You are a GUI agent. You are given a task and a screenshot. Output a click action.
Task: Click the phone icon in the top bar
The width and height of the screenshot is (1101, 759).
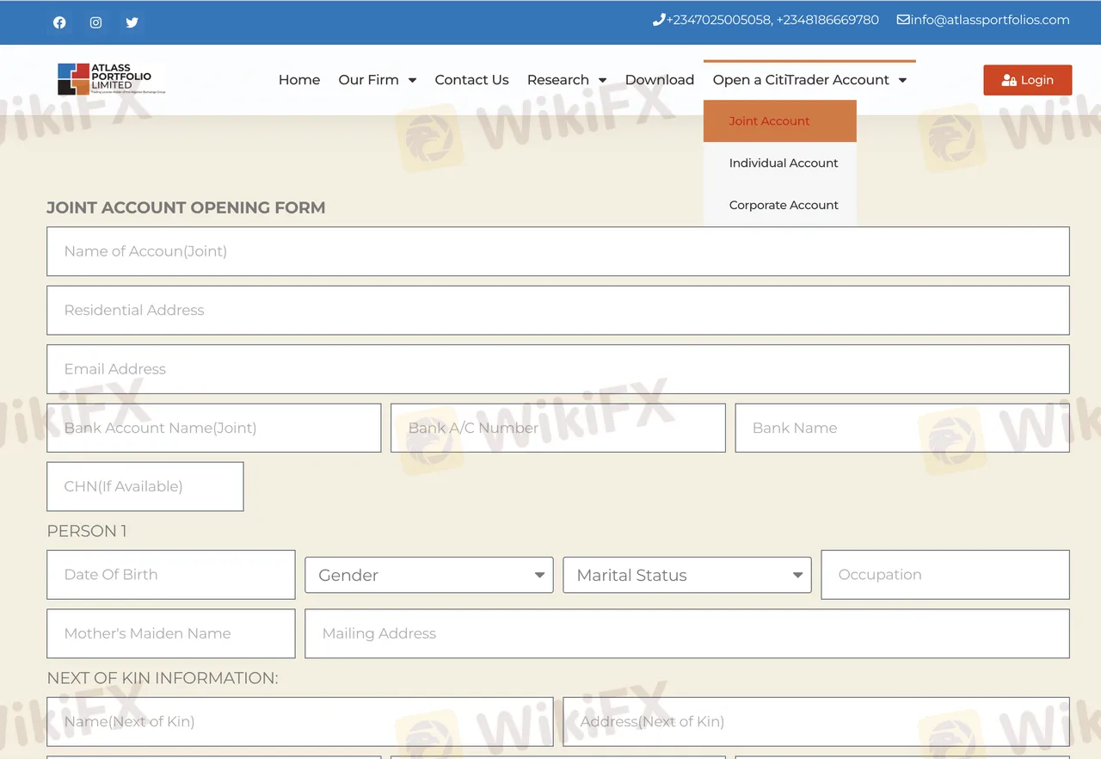click(x=659, y=19)
